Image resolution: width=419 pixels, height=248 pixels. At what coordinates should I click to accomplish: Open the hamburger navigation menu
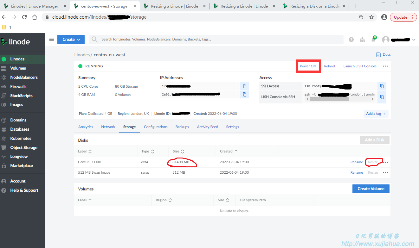pyautogui.click(x=51, y=40)
